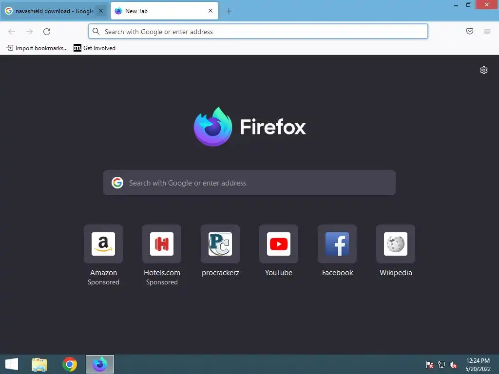Screen dimensions: 499x374
Task: Click the center Google search box
Action: click(249, 183)
